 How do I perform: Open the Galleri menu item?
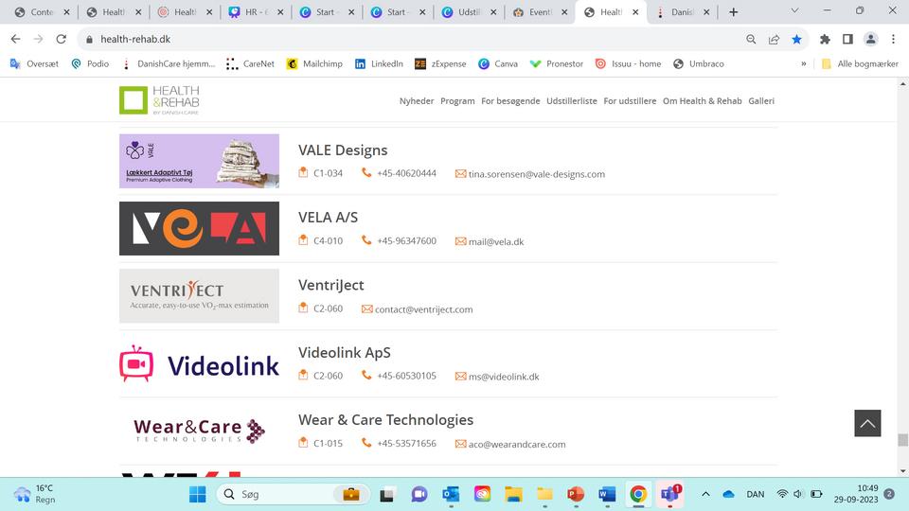coord(761,101)
